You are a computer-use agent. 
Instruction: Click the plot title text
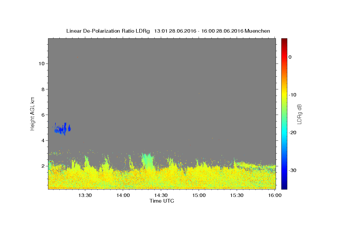[168, 31]
